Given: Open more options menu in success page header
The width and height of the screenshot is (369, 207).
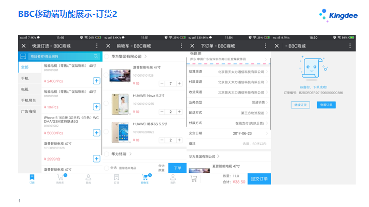Looking at the screenshot, I should 350,46.
